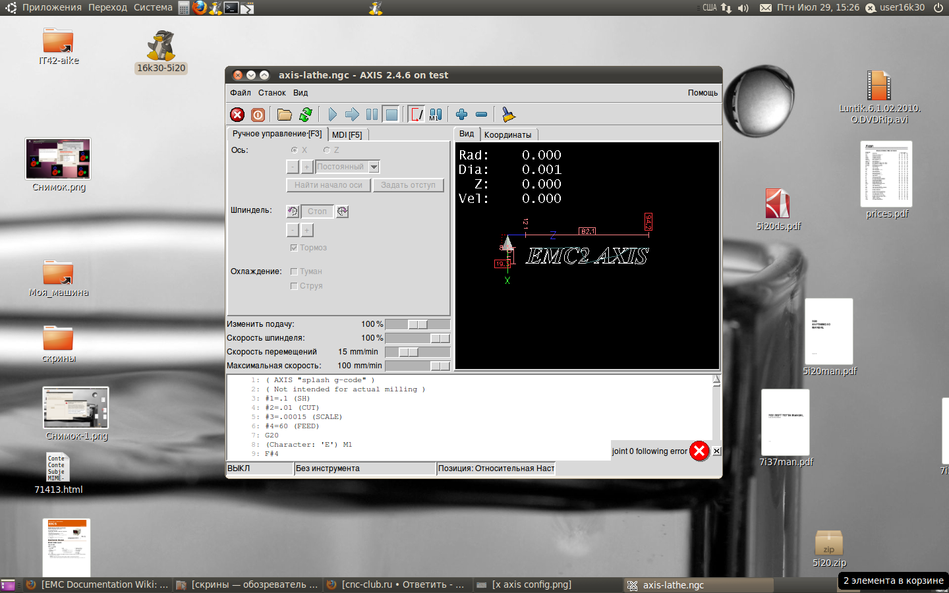Click the step-forward arrow icon
This screenshot has width=949, height=593.
352,115
